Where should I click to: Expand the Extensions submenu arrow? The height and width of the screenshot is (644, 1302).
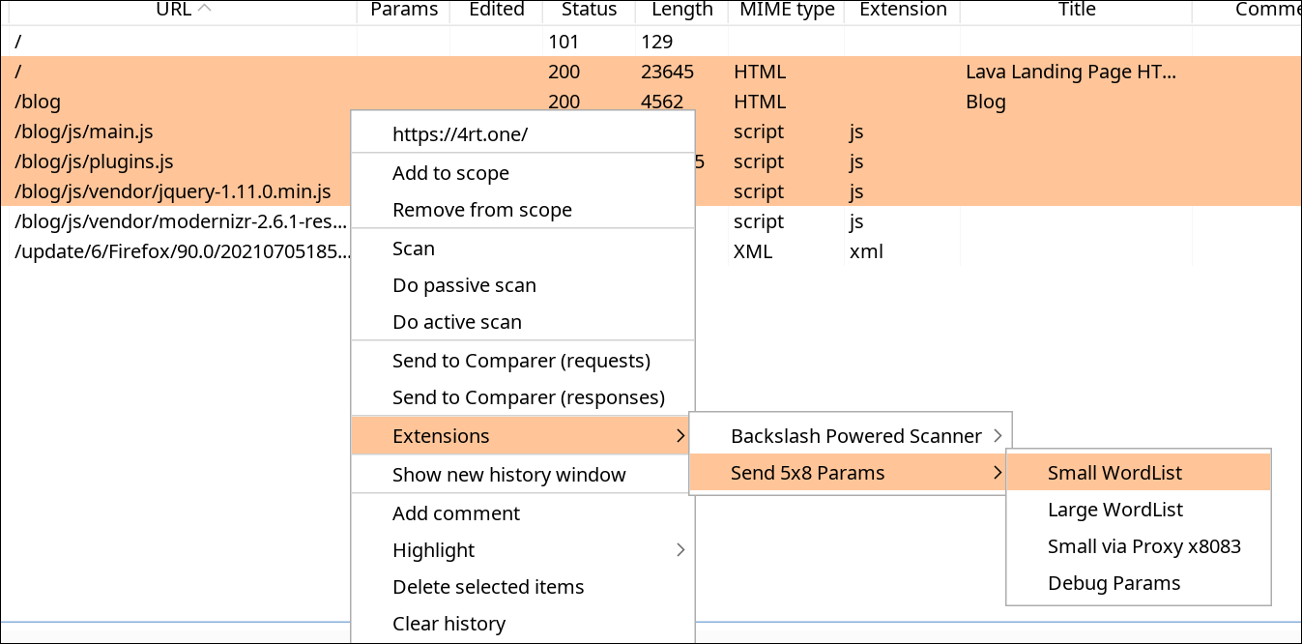681,436
